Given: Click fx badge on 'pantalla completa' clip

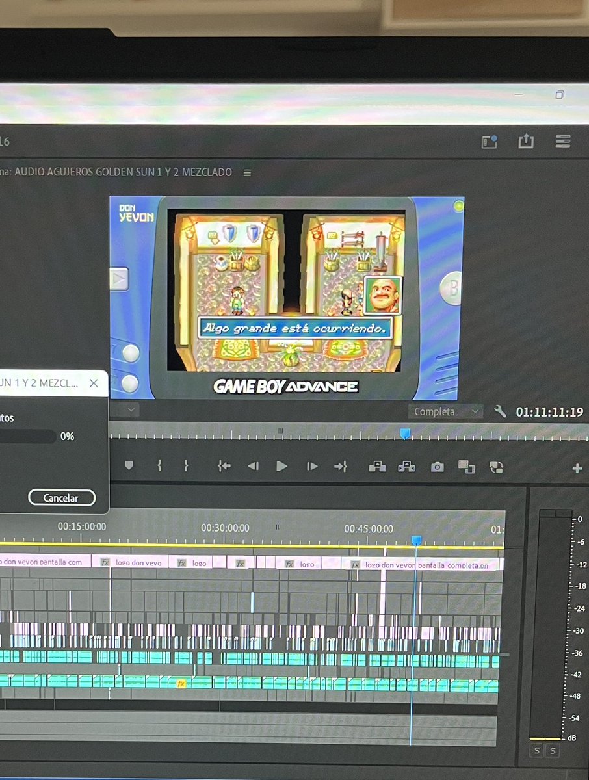Looking at the screenshot, I should coord(356,565).
